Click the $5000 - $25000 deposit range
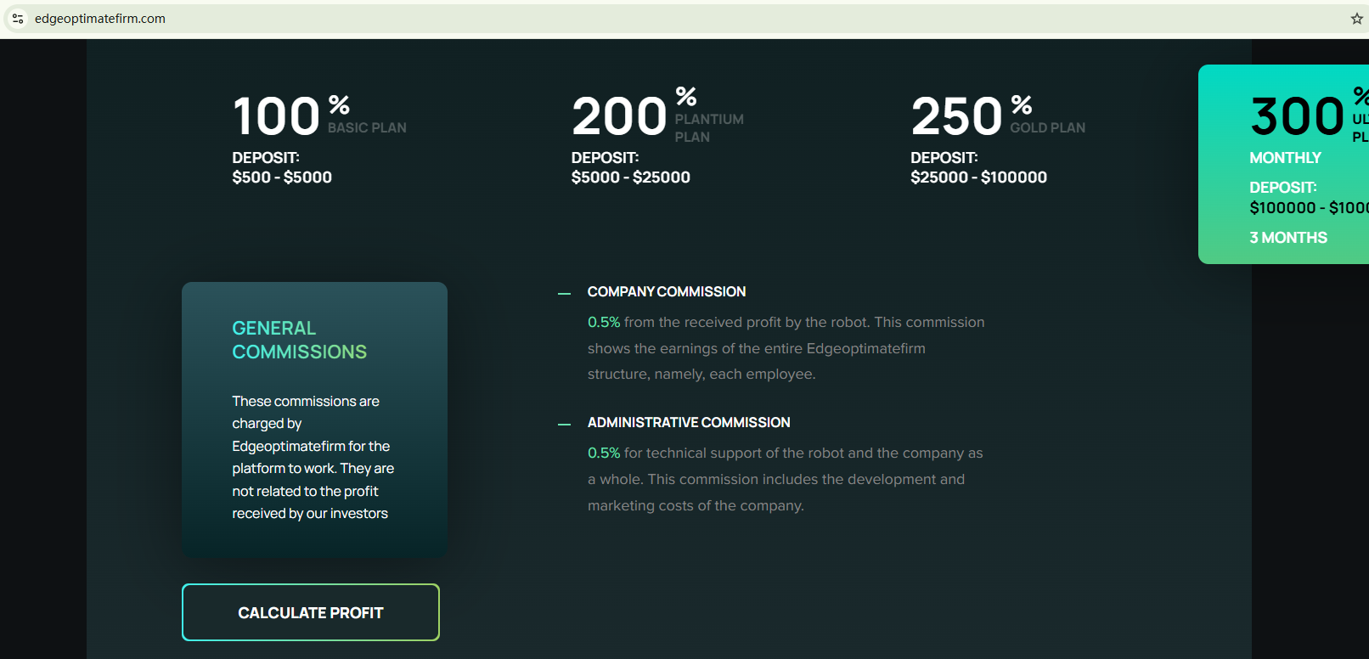This screenshot has width=1369, height=659. click(630, 177)
